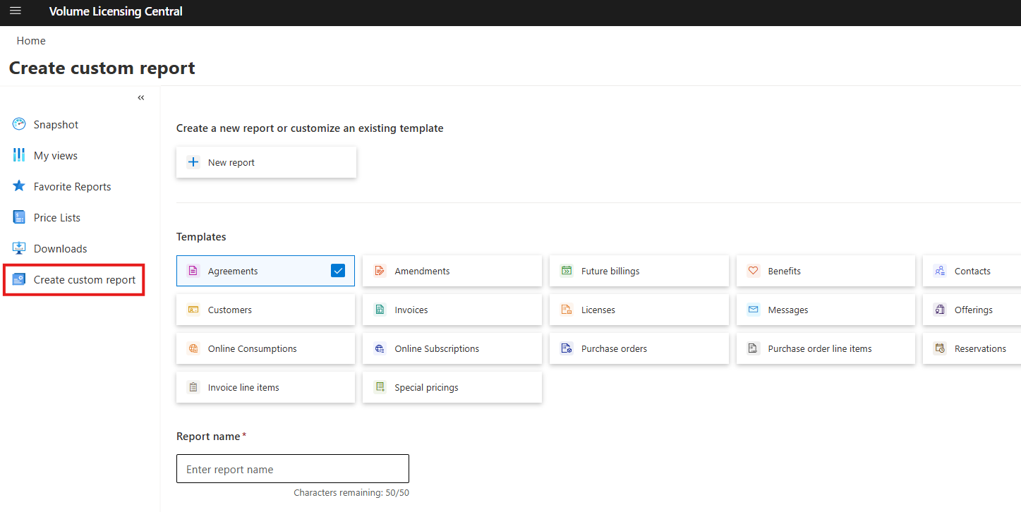Click the Favorite Reports star icon

(18, 185)
